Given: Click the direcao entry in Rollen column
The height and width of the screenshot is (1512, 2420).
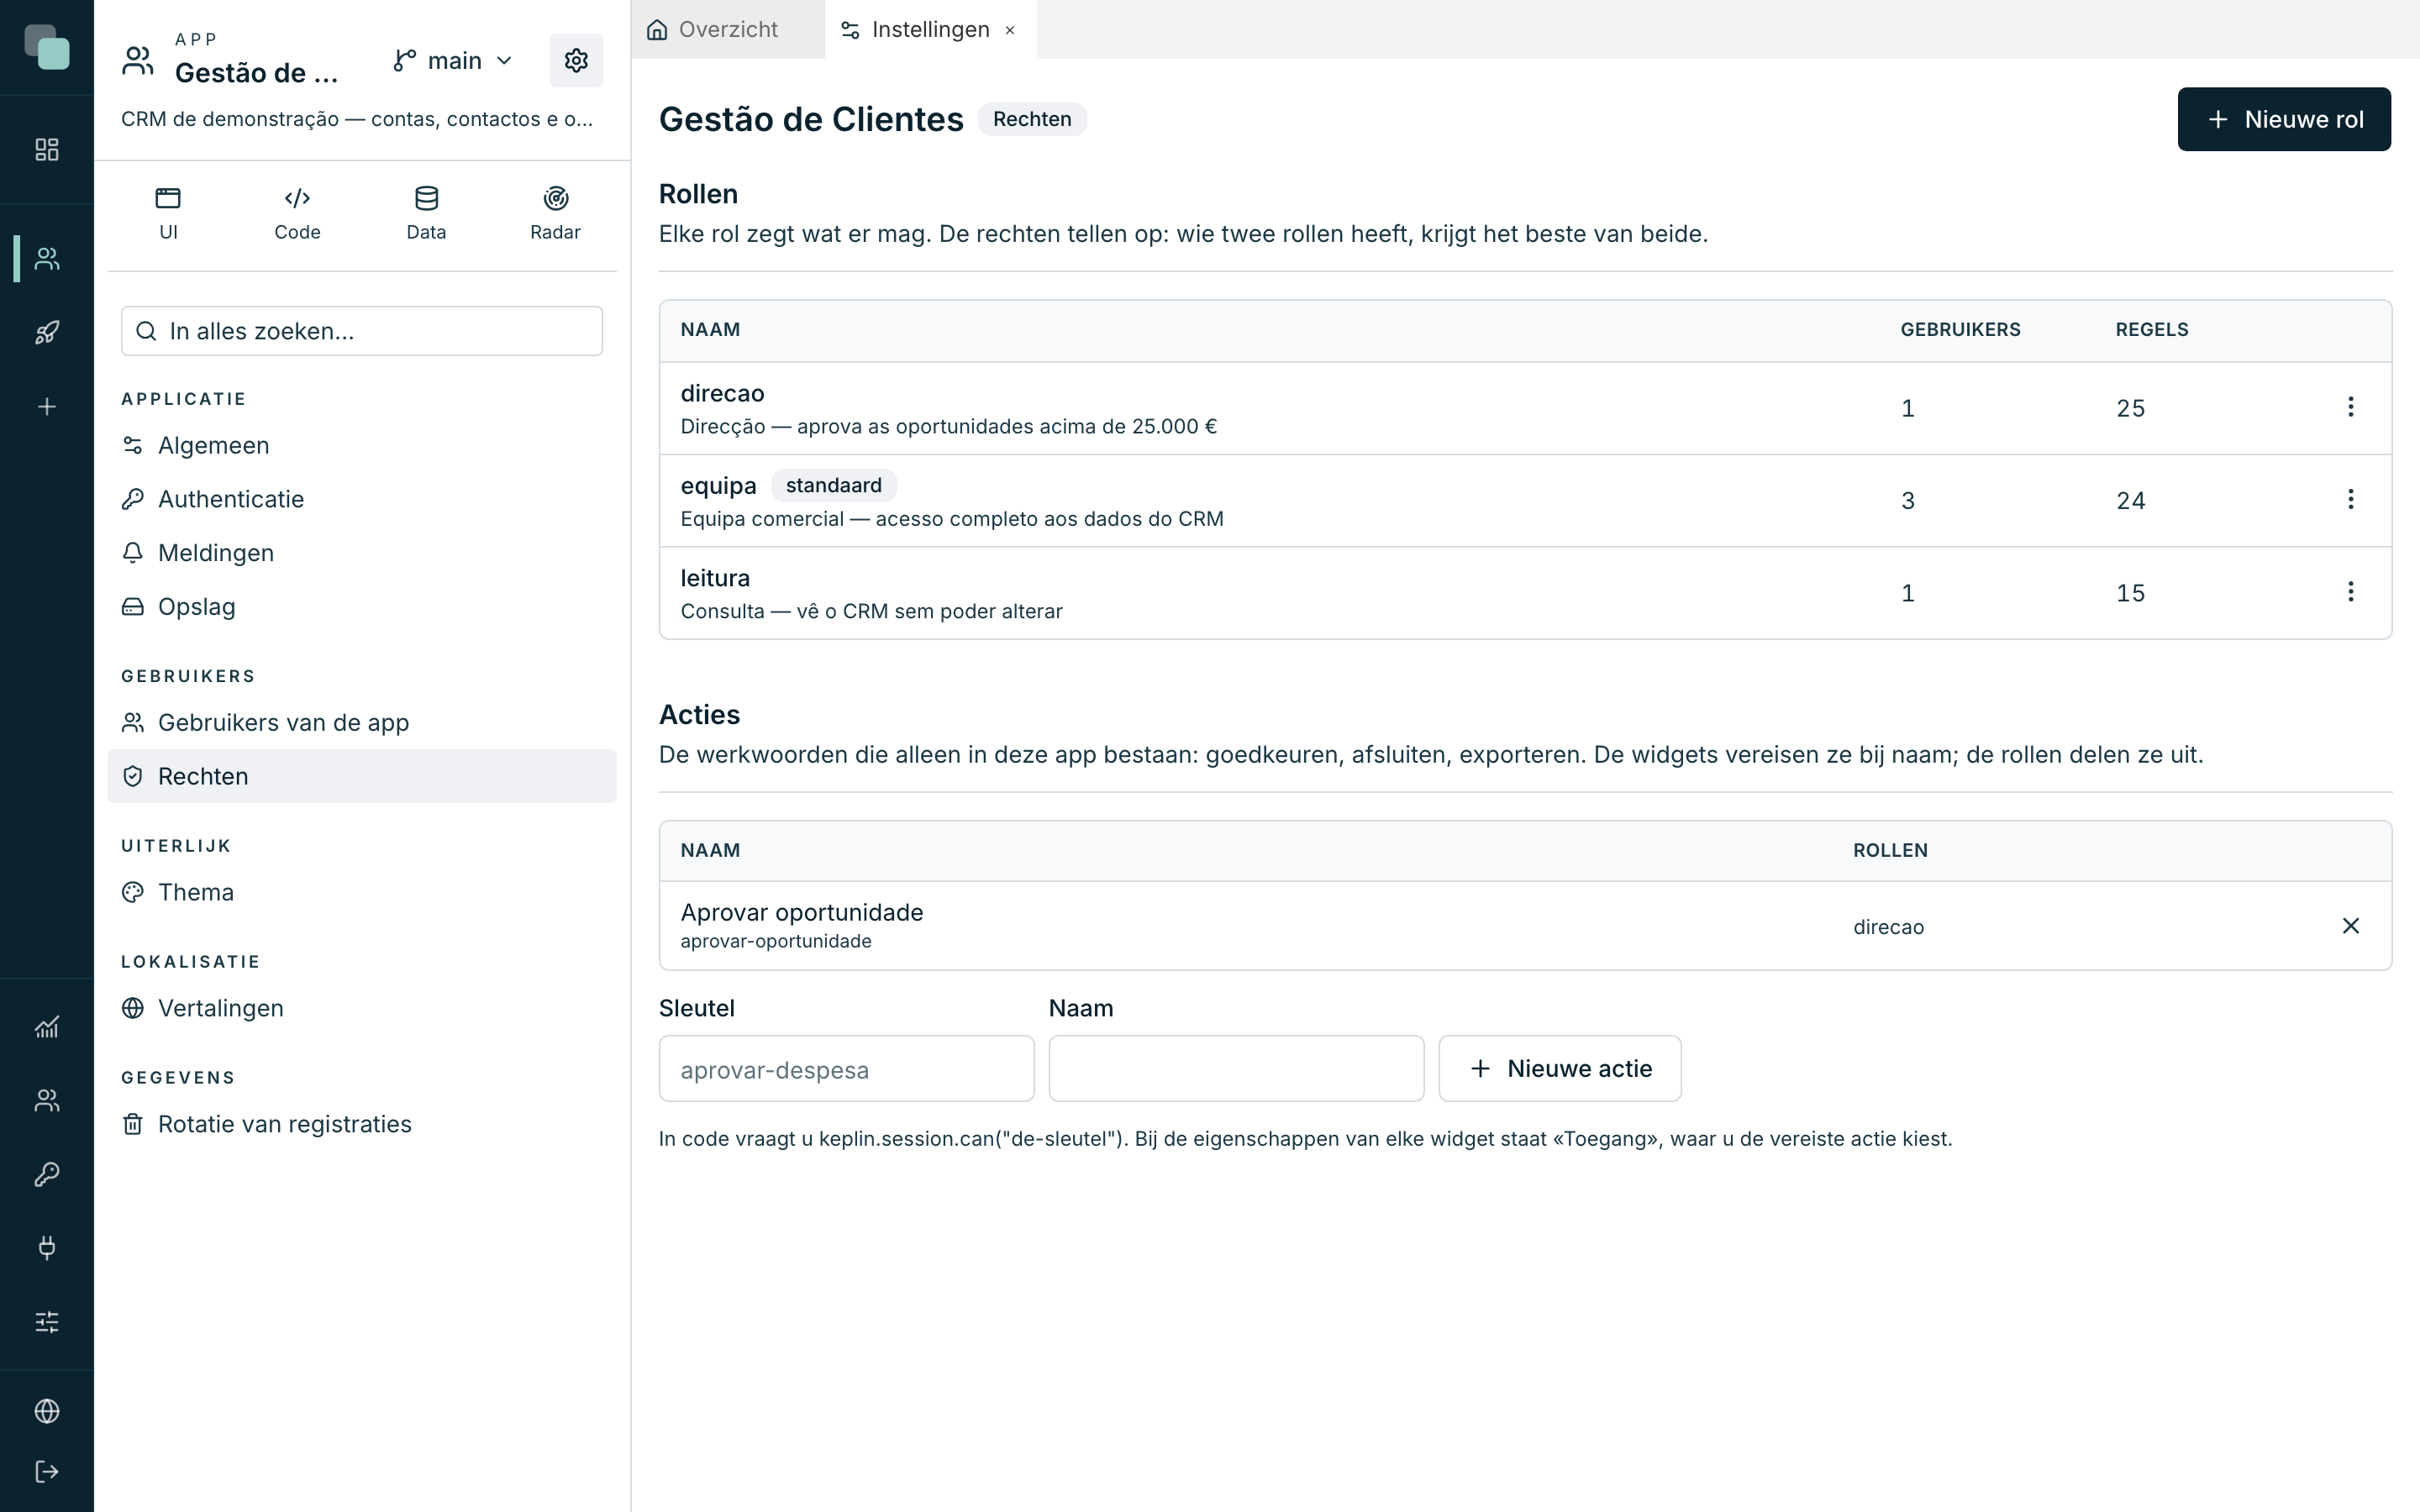Looking at the screenshot, I should (x=1888, y=927).
